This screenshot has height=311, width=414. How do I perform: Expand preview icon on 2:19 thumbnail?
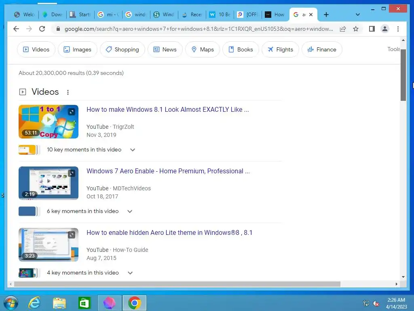click(72, 173)
